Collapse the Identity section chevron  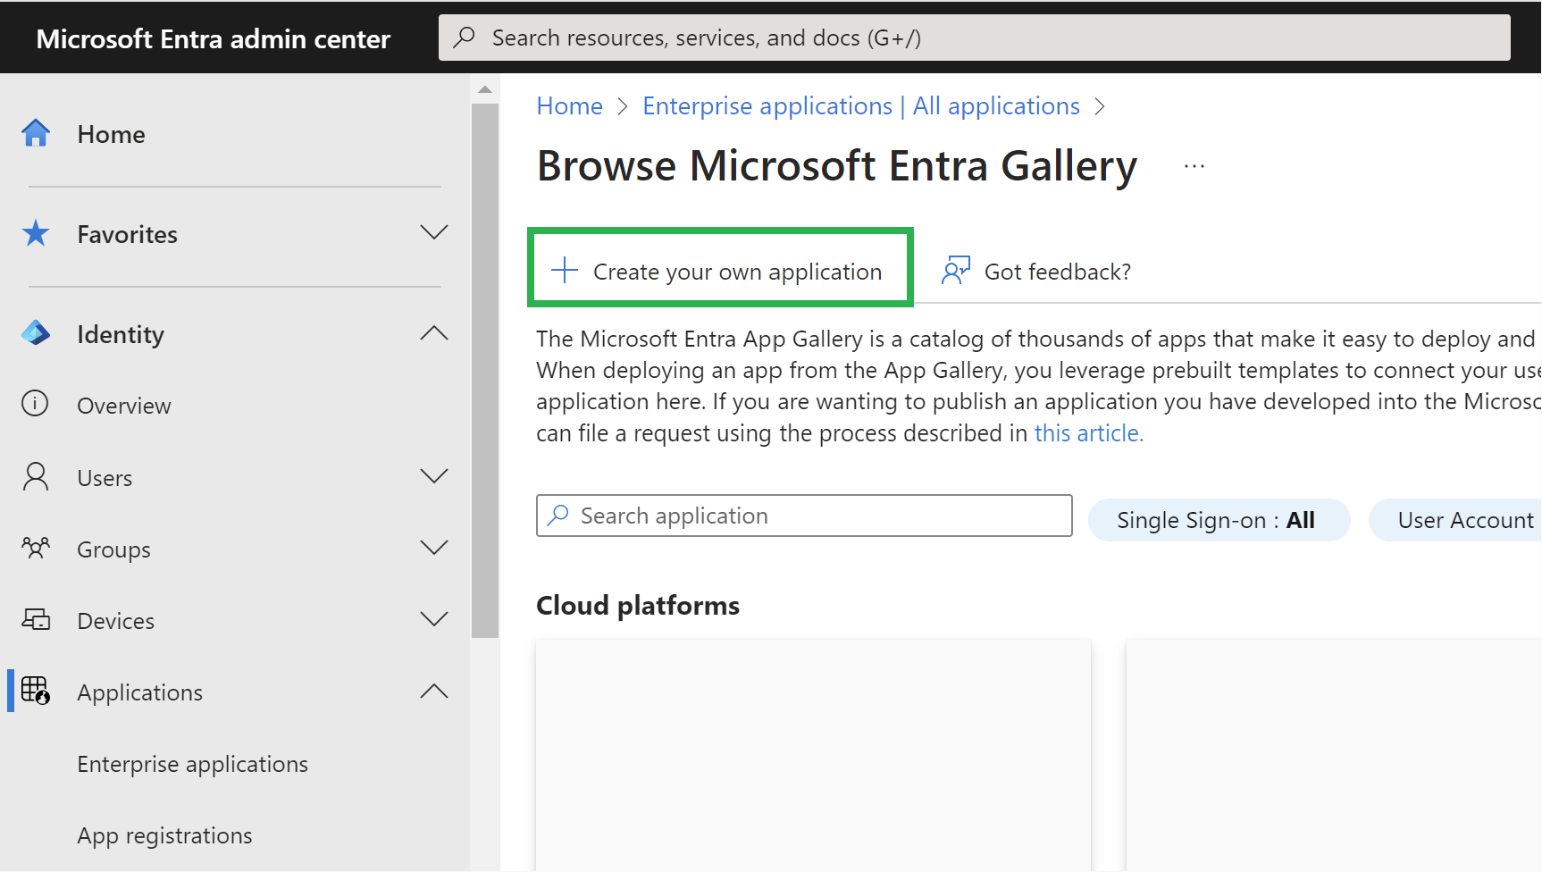click(434, 333)
